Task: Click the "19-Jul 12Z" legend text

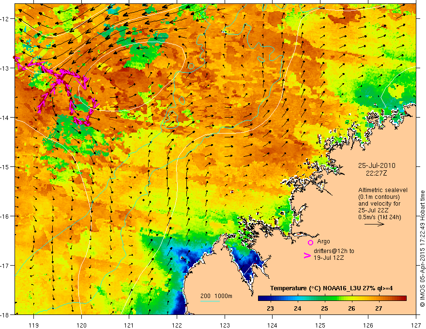Action: point(329,257)
